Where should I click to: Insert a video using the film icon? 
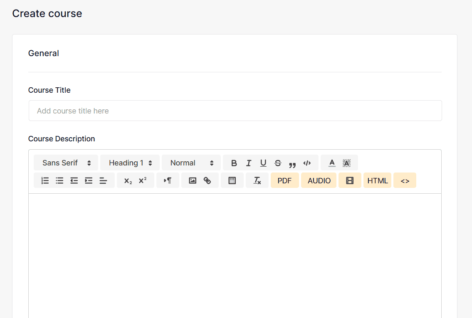coord(350,180)
